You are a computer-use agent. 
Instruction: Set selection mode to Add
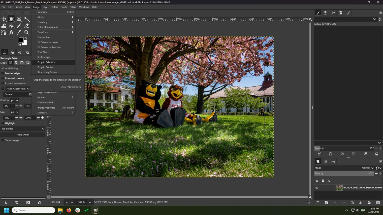[16, 63]
